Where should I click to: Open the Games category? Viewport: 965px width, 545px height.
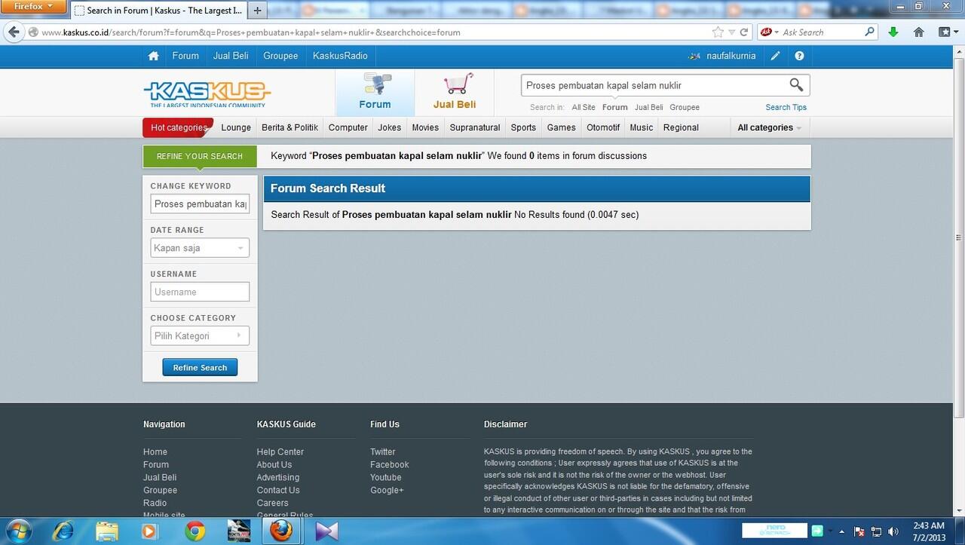click(562, 127)
